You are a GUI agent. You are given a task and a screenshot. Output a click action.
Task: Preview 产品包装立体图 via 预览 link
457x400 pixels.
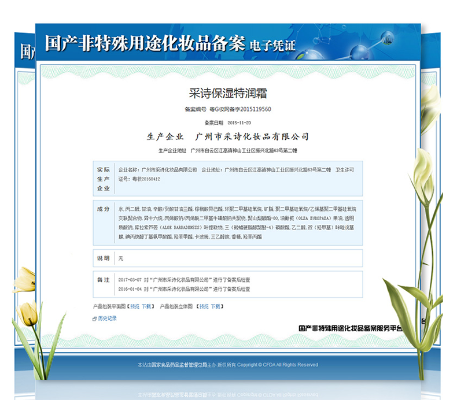pyautogui.click(x=204, y=306)
